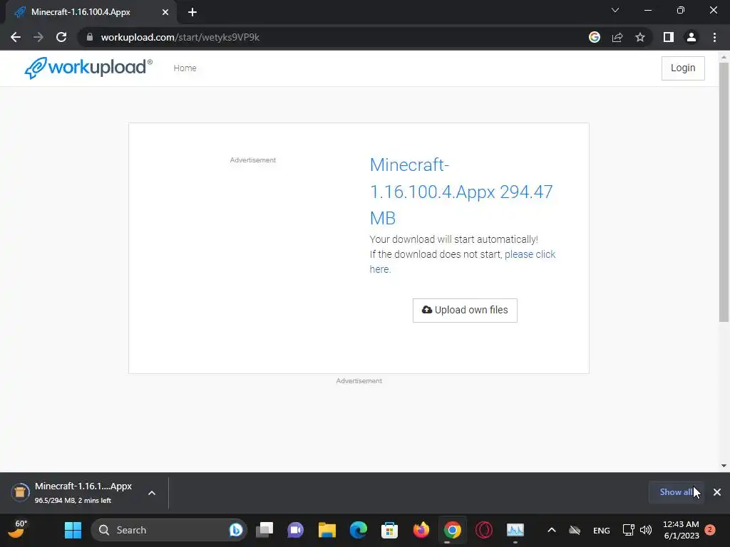
Task: Open File Explorer from taskbar
Action: point(327,530)
